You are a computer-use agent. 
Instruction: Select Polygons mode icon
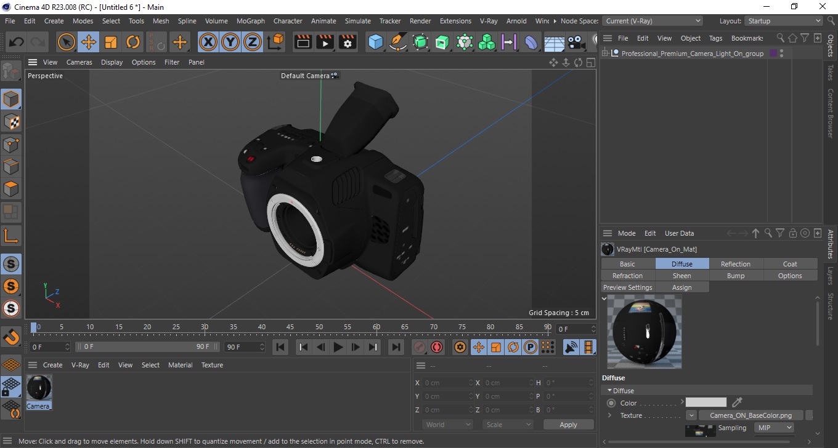[x=11, y=189]
